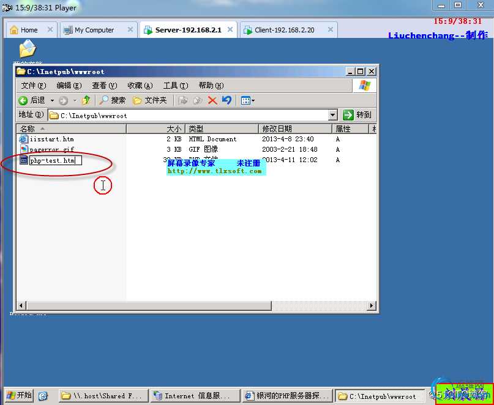This screenshot has width=494, height=405.
Task: Maximize the wwwroot Explorer window
Action: click(x=361, y=72)
